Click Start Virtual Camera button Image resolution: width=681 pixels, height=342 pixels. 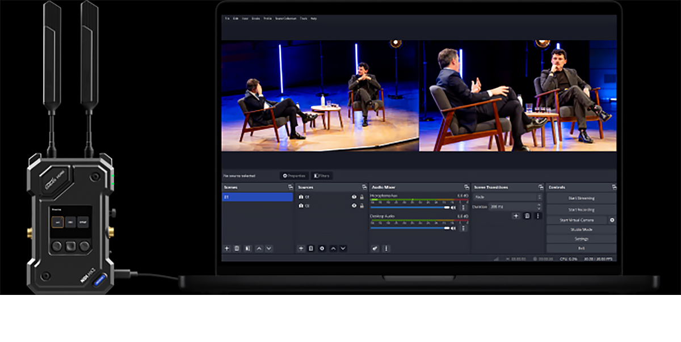click(x=577, y=220)
